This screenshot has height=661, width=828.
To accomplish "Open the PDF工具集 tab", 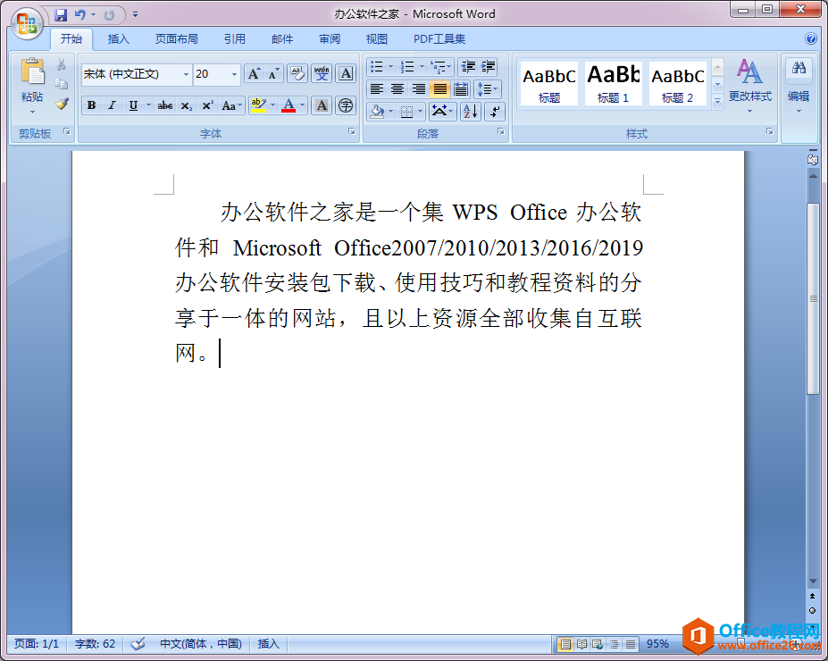I will [x=439, y=38].
